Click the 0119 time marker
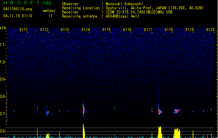 pyautogui.click(x=190, y=30)
